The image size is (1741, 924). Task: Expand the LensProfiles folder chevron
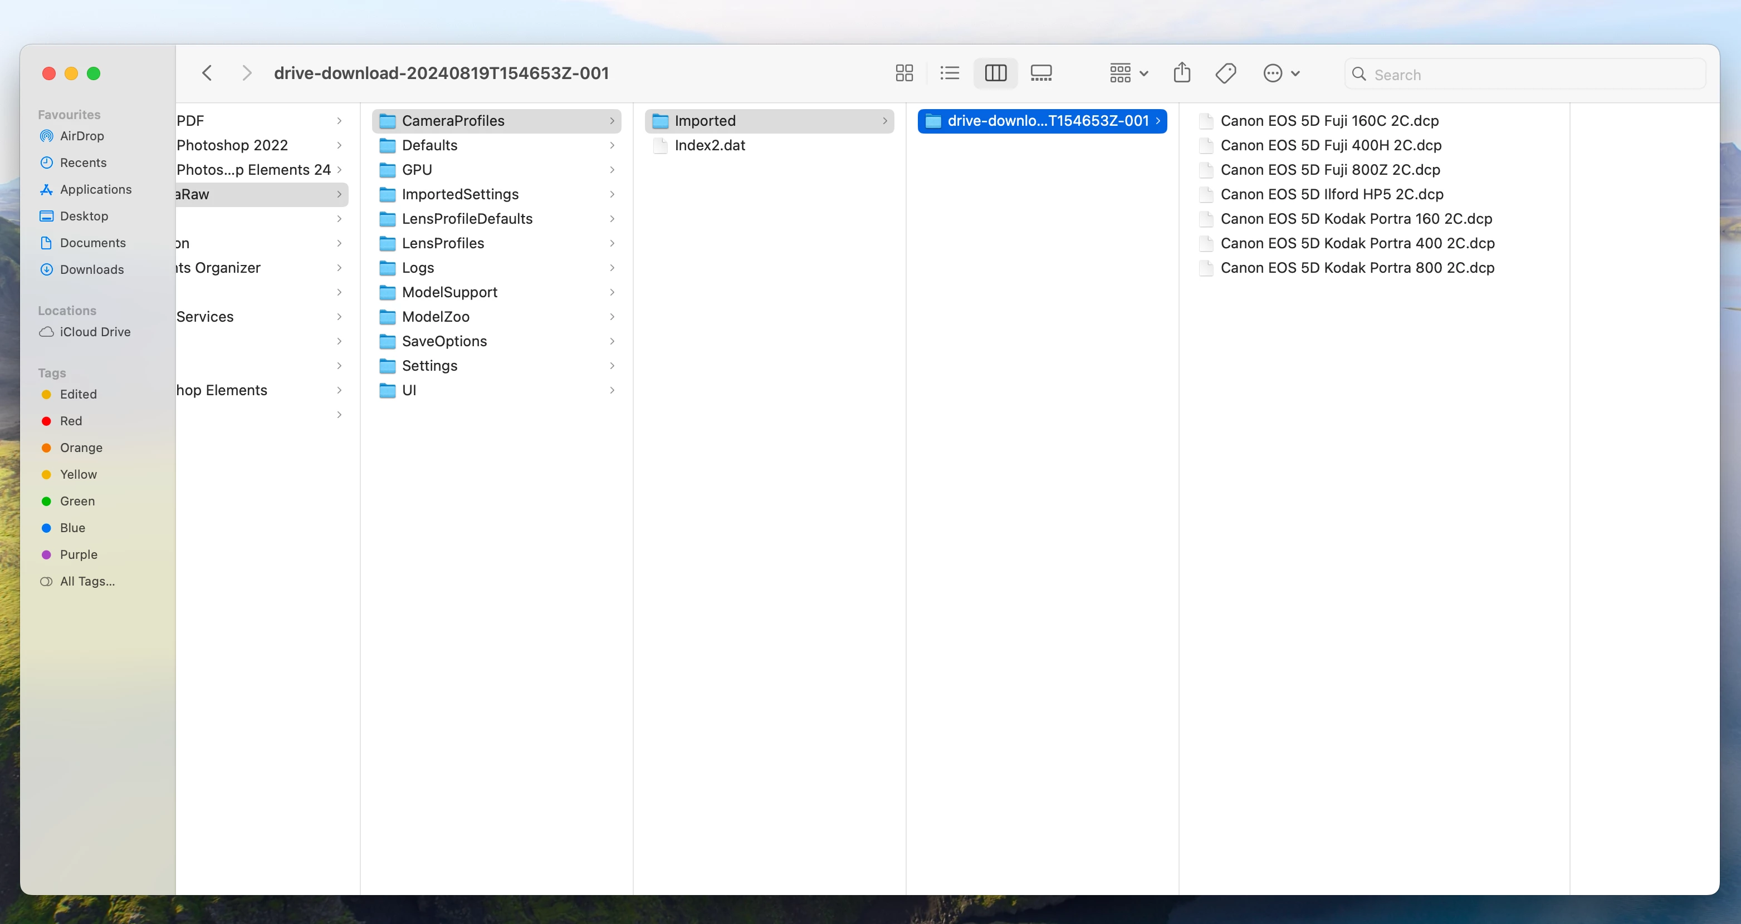tap(612, 243)
